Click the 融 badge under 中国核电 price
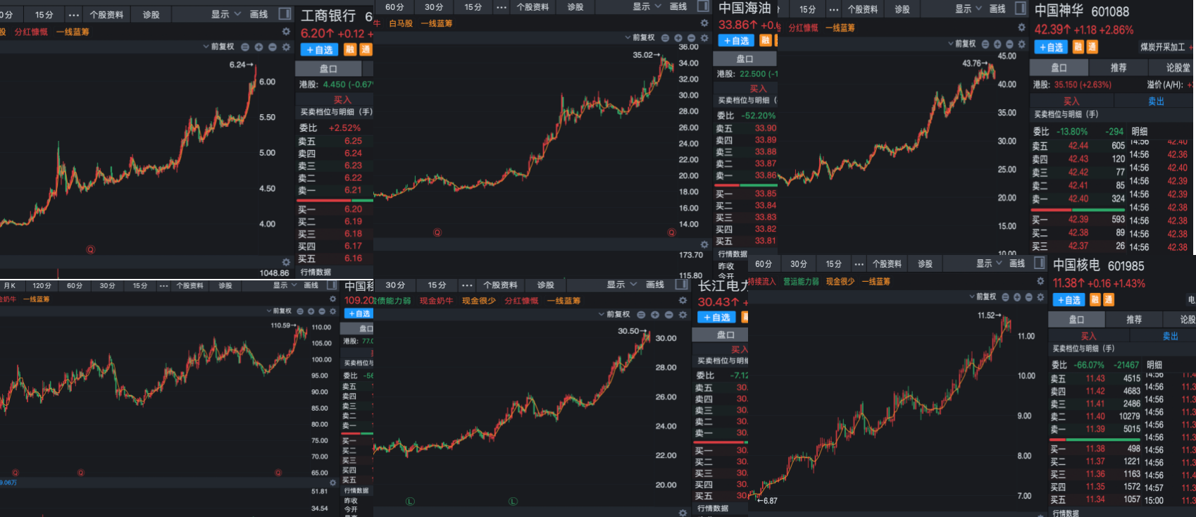 click(1095, 300)
